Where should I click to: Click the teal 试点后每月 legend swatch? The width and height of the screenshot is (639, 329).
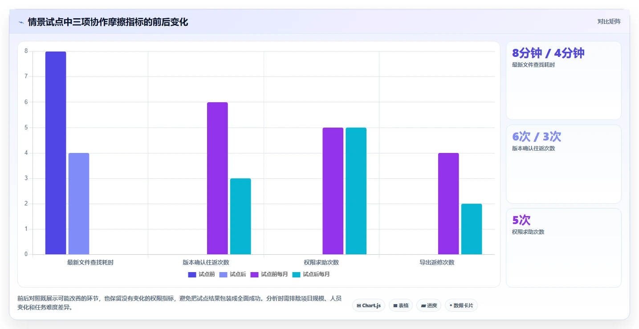tap(296, 274)
